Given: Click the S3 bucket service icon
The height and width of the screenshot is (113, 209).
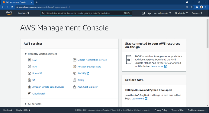Looking at the screenshot, I should click(x=29, y=80).
